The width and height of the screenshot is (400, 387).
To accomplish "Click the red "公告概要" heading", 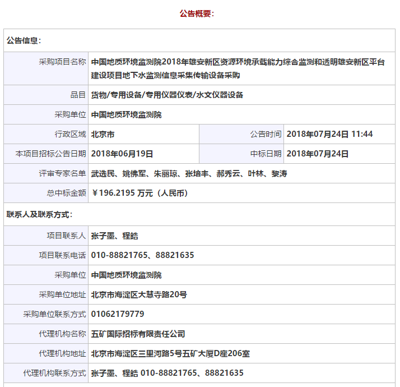I will 197,13.
